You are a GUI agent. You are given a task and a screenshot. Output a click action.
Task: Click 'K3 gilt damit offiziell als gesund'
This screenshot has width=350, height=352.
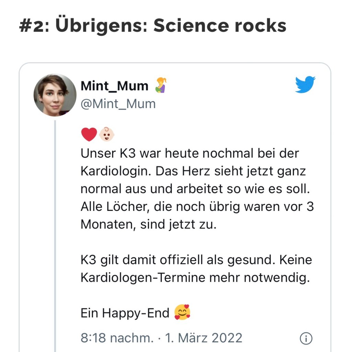pyautogui.click(x=178, y=259)
